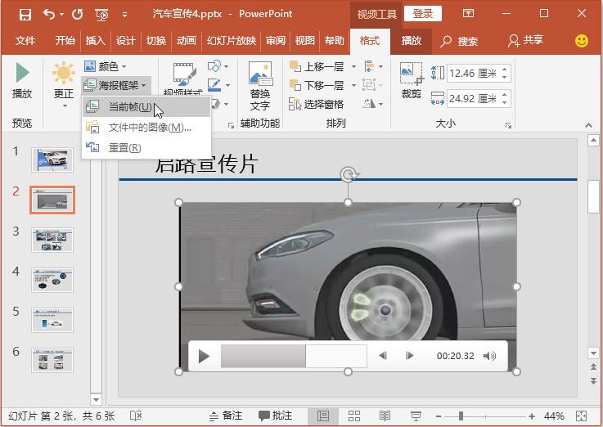This screenshot has width=603, height=427.
Task: Click the 共享 share button
Action: pos(525,40)
